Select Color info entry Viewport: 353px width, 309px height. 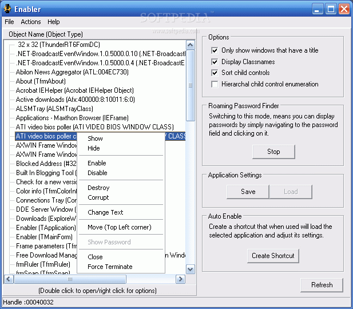tap(46, 191)
